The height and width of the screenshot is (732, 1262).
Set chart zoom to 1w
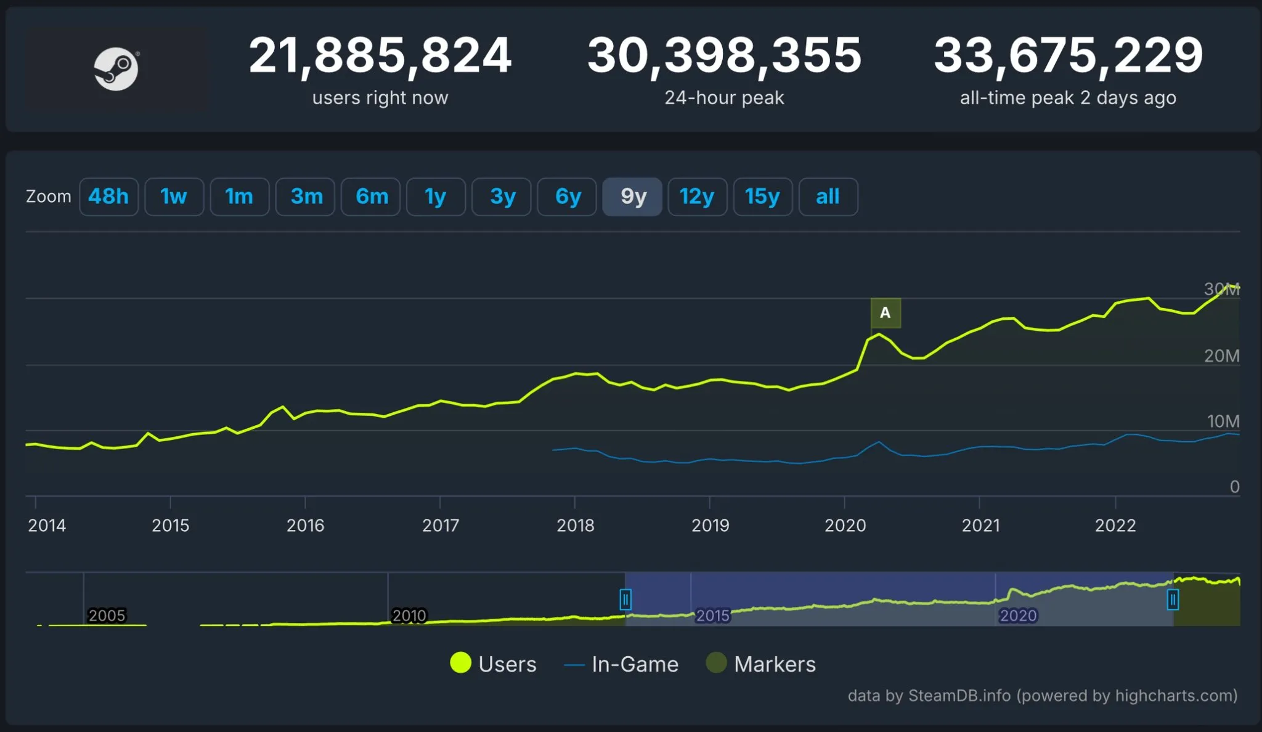click(174, 197)
